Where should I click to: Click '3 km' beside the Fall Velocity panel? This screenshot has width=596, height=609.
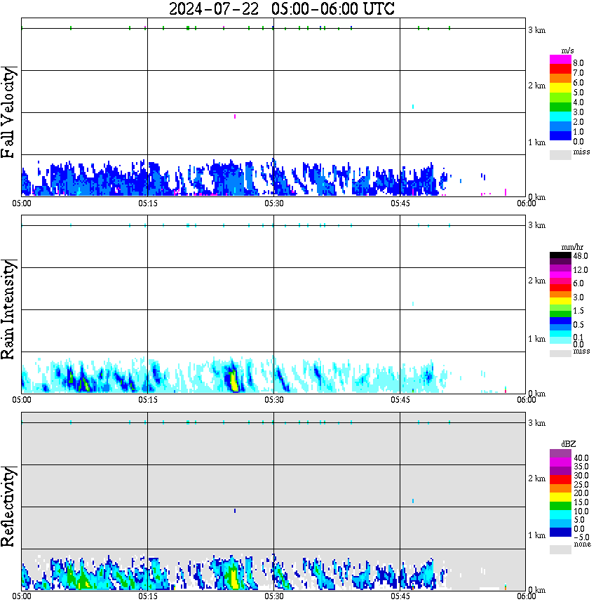click(536, 30)
